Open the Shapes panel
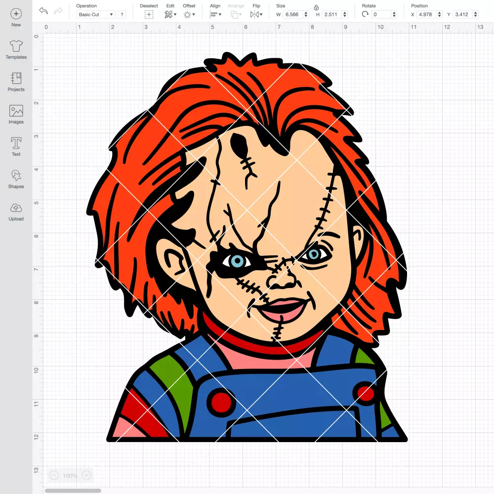The height and width of the screenshot is (494, 494). (x=16, y=179)
